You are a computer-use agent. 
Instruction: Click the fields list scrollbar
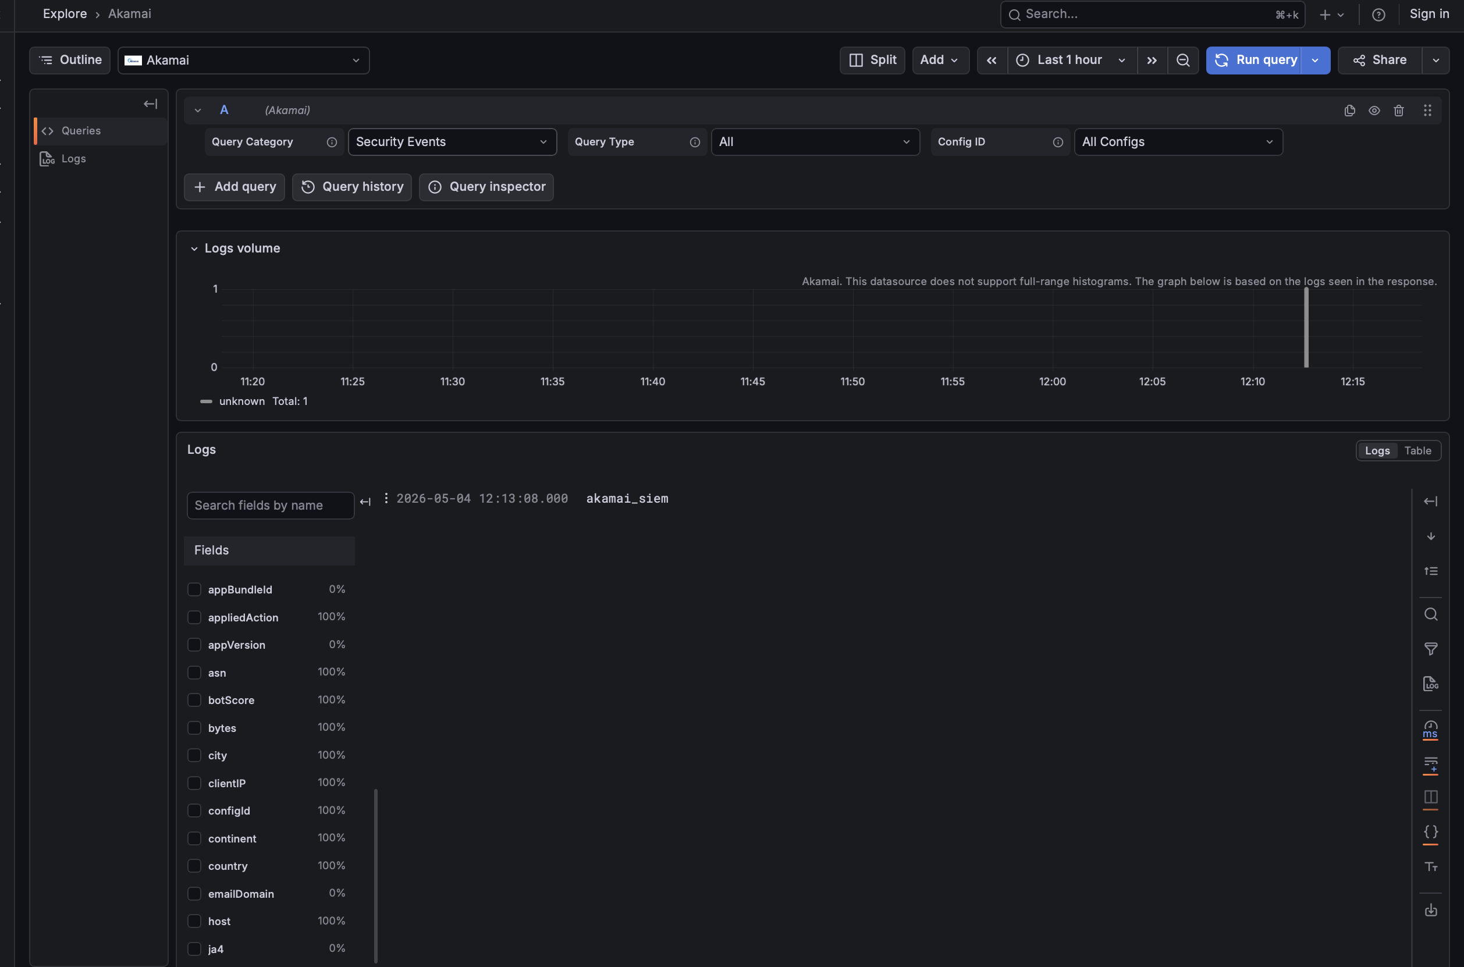point(375,876)
